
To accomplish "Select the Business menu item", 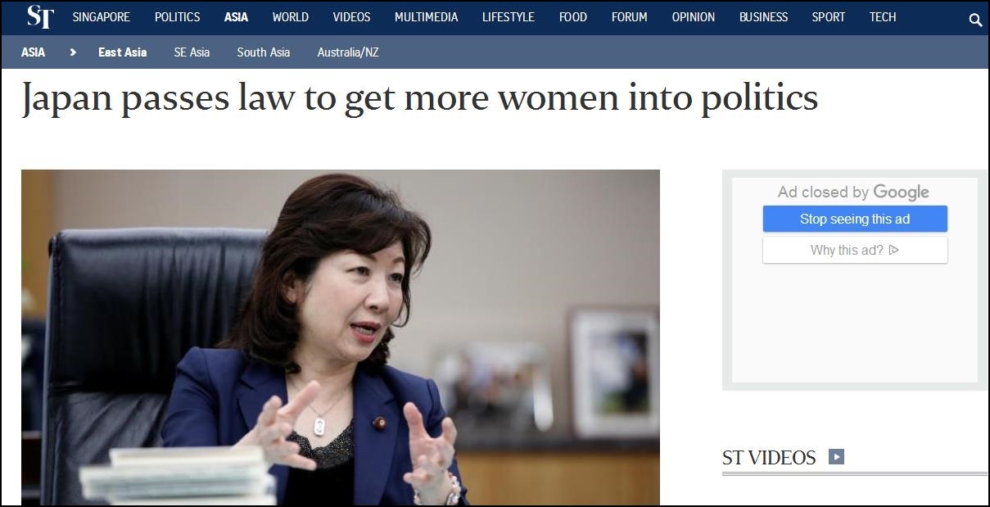I will tap(764, 17).
